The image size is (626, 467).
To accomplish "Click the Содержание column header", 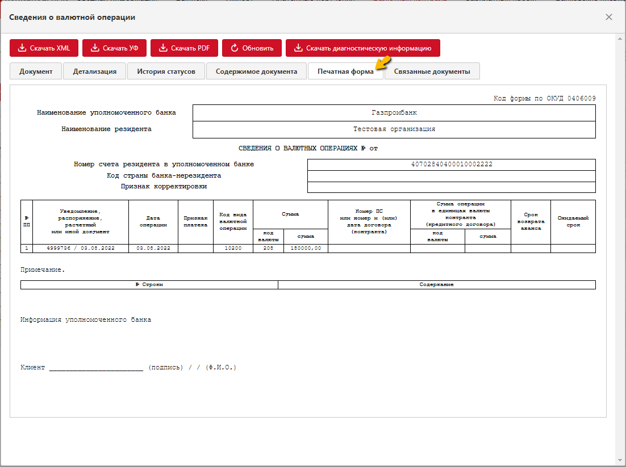I will [x=437, y=285].
